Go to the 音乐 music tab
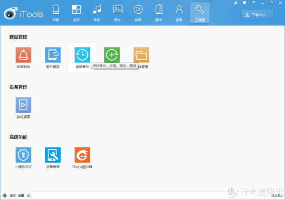 (97, 13)
